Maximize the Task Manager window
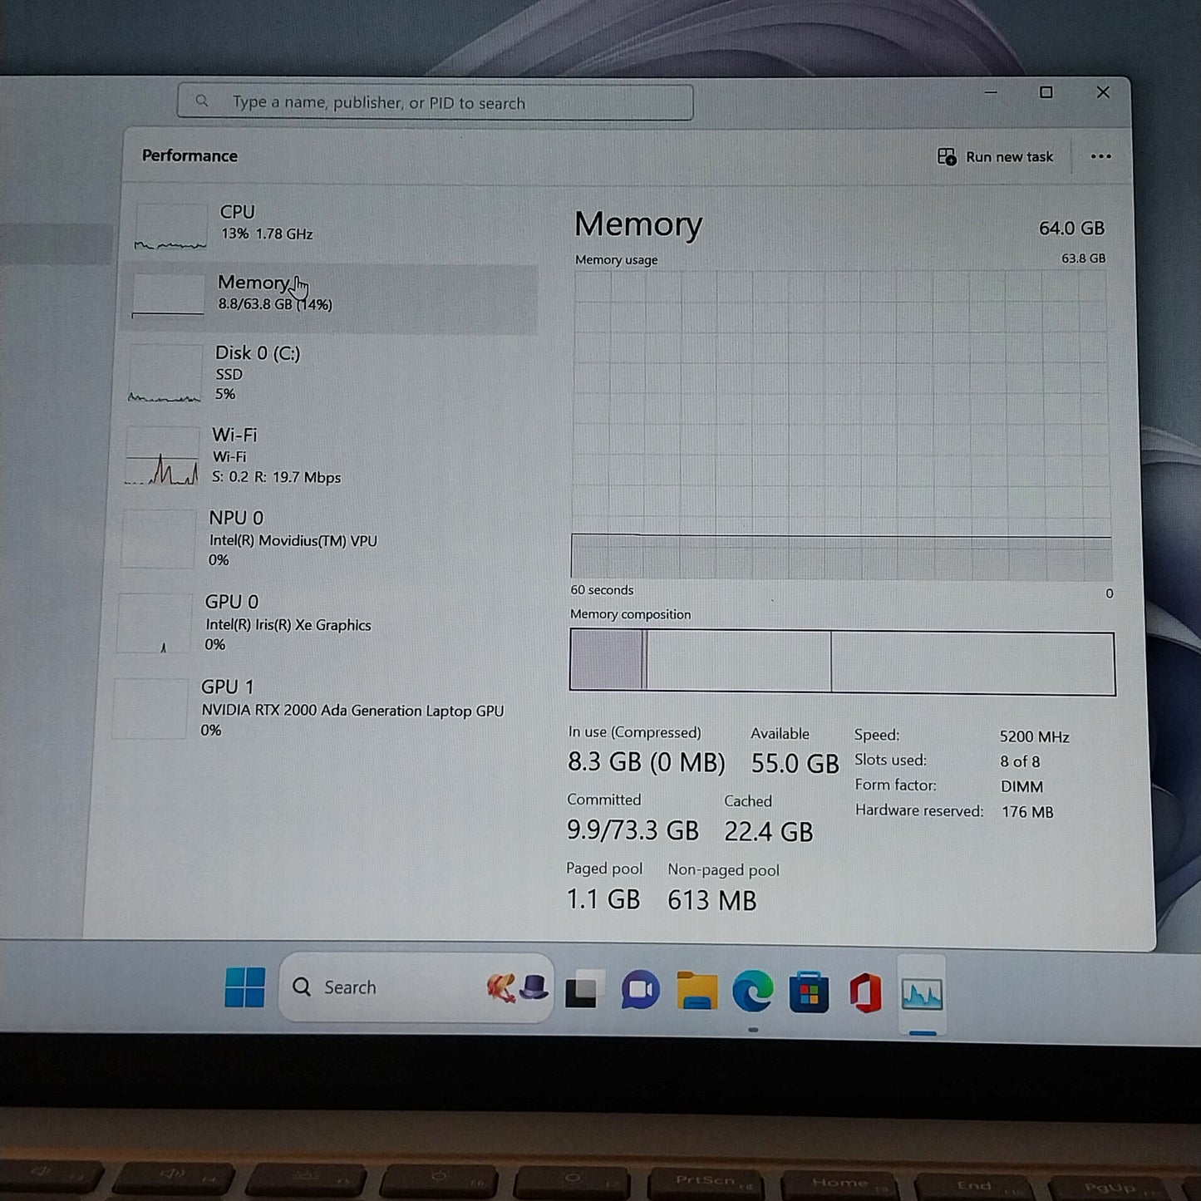 pyautogui.click(x=1046, y=92)
